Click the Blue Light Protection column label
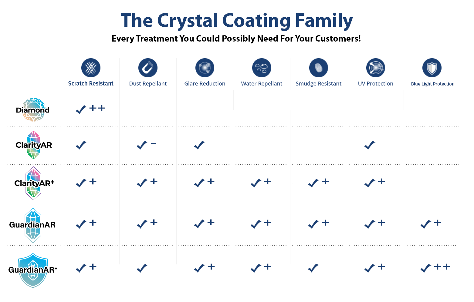The width and height of the screenshot is (474, 302). (x=433, y=84)
